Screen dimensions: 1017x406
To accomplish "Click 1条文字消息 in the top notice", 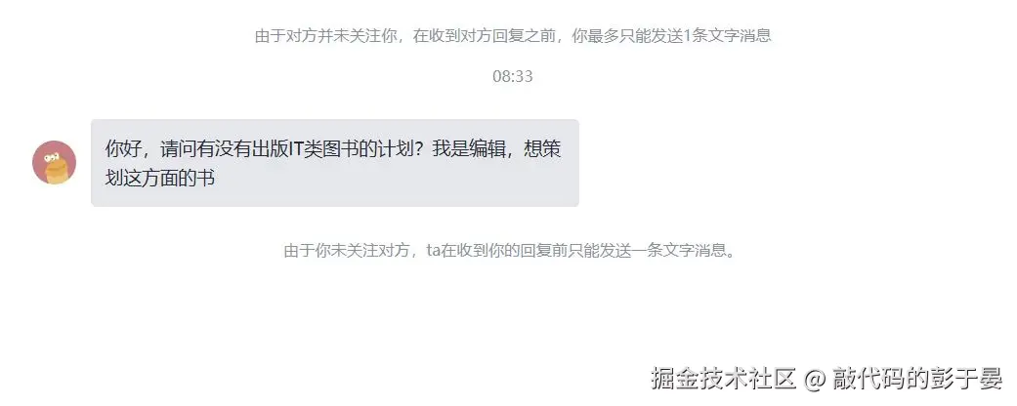I will pyautogui.click(x=729, y=35).
